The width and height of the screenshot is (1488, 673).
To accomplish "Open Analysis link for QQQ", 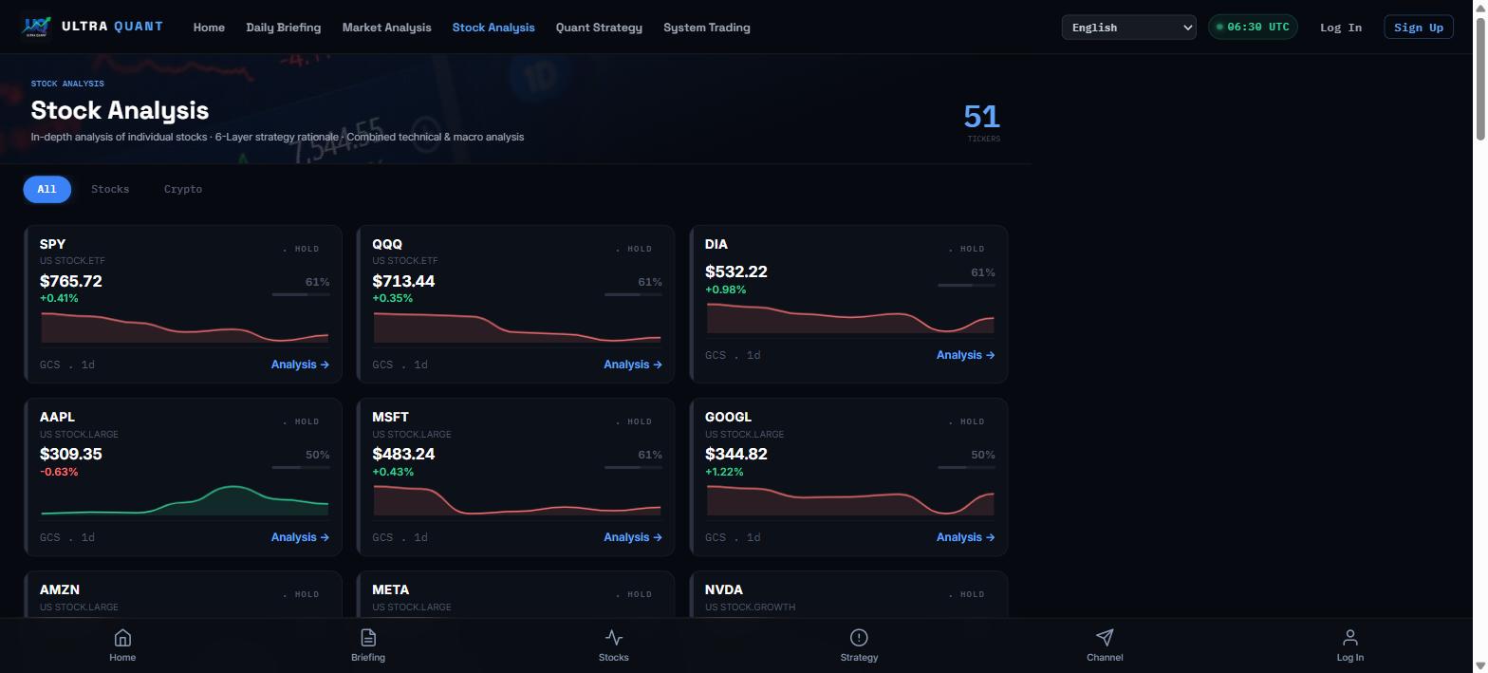I will (633, 365).
